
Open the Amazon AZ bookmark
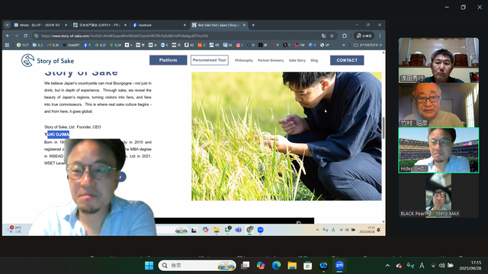click(x=189, y=45)
